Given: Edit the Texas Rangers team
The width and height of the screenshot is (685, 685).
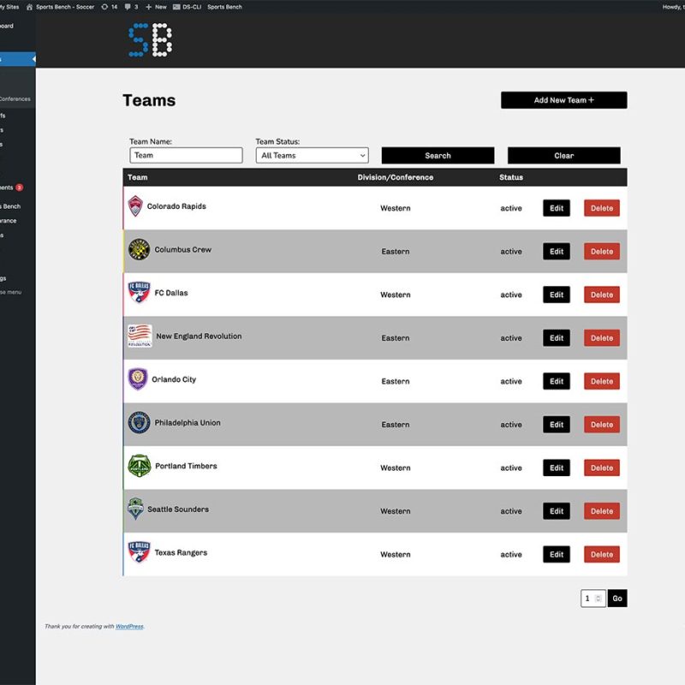Looking at the screenshot, I should point(556,554).
